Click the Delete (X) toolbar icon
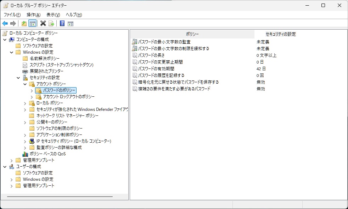The width and height of the screenshot is (348, 209). pyautogui.click(x=43, y=24)
